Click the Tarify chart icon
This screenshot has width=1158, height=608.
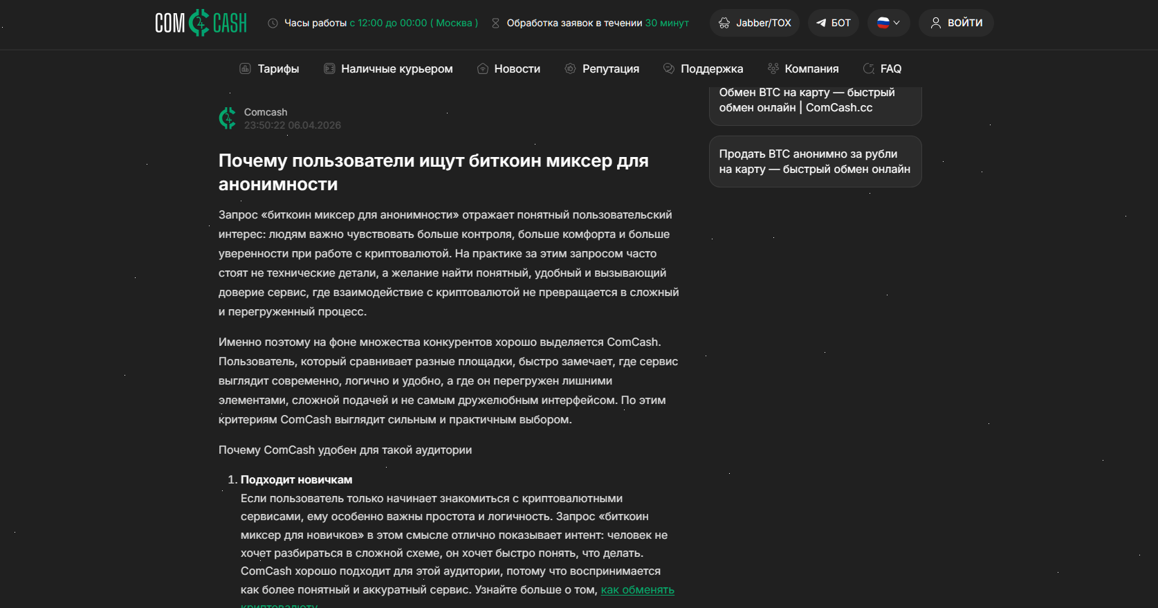pos(245,68)
